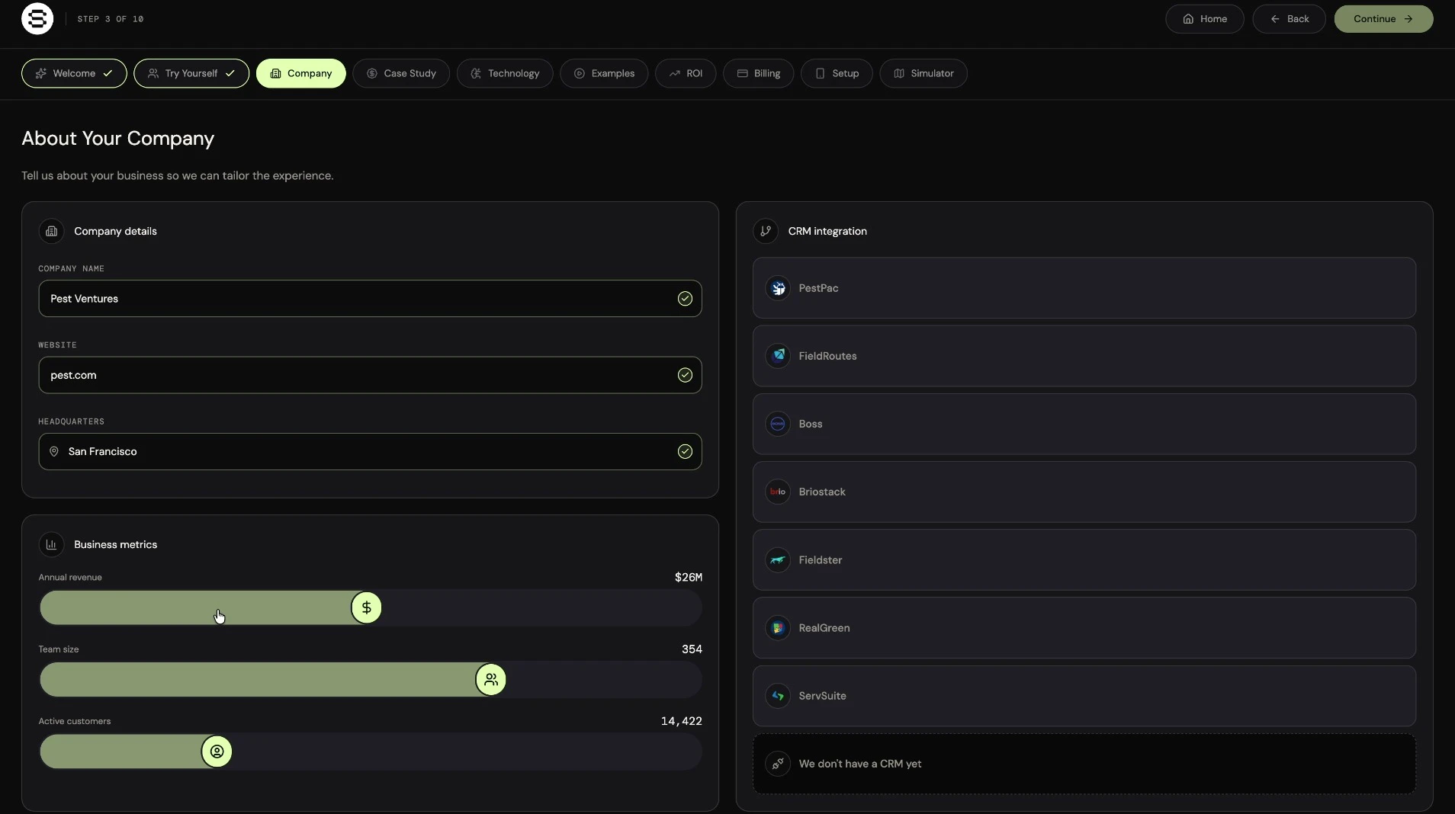The width and height of the screenshot is (1455, 814).
Task: Click the Annual revenue slider handle
Action: click(x=367, y=607)
